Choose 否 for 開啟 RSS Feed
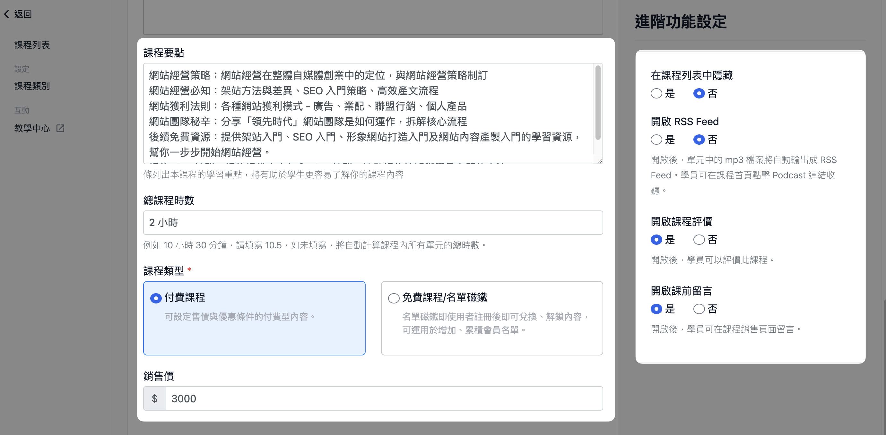886x435 pixels. [699, 140]
